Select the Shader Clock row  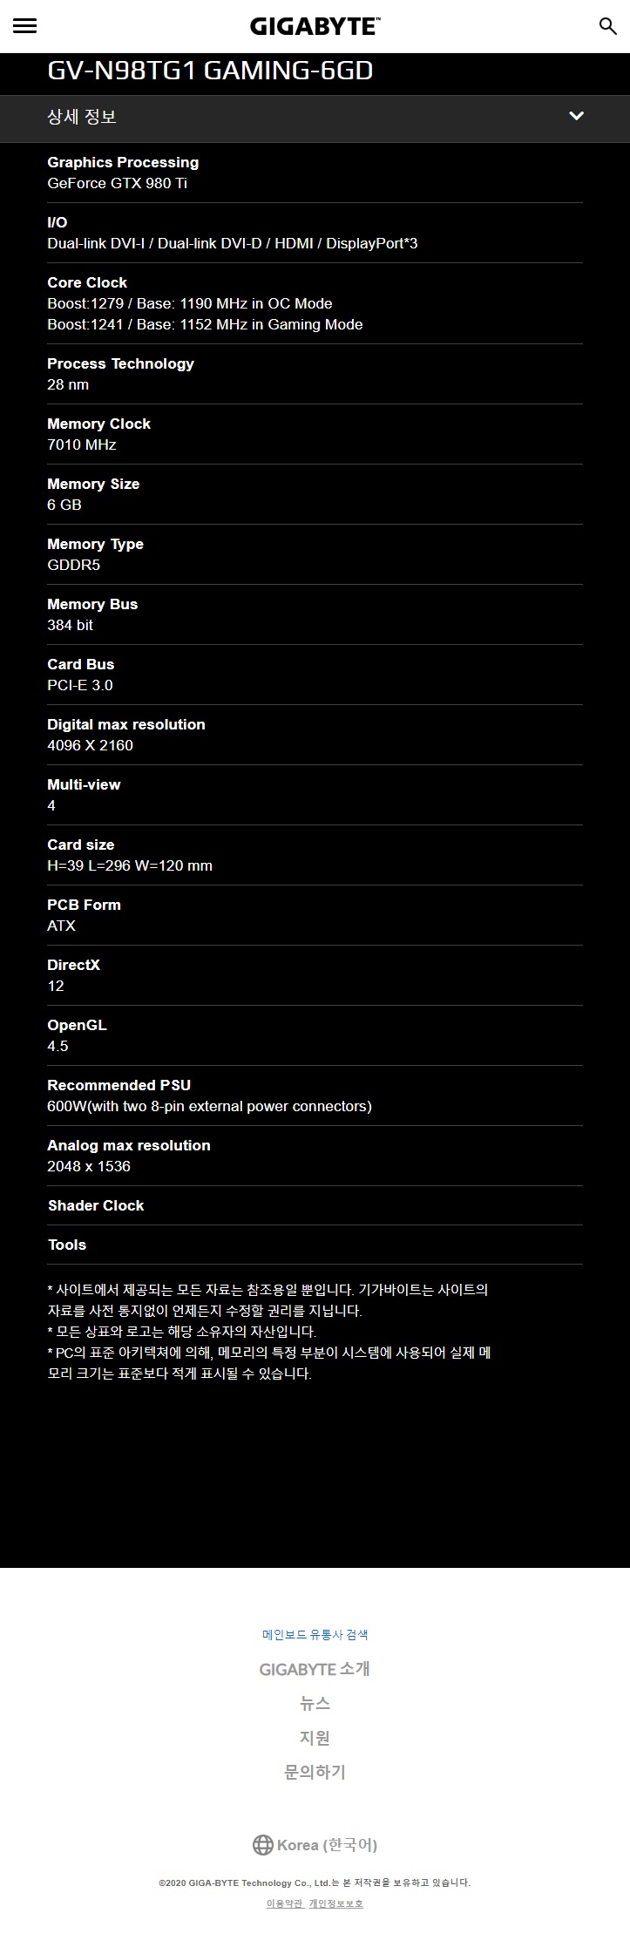(x=315, y=1205)
